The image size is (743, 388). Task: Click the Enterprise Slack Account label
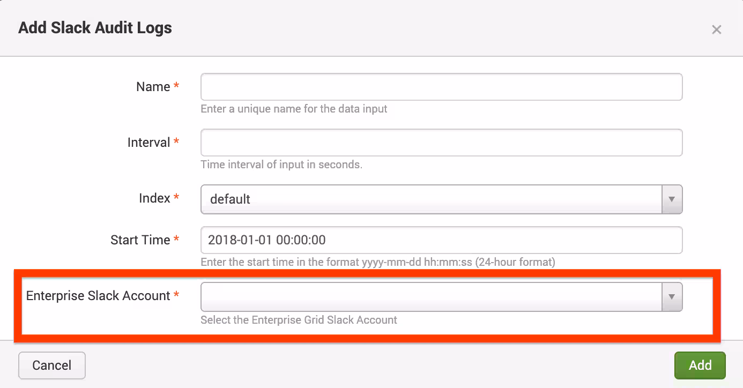click(x=98, y=296)
